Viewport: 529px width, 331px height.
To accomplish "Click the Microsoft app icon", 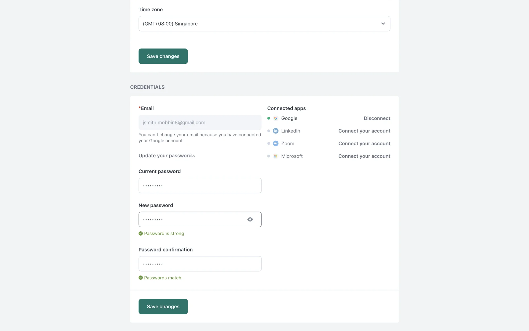I will tap(276, 156).
